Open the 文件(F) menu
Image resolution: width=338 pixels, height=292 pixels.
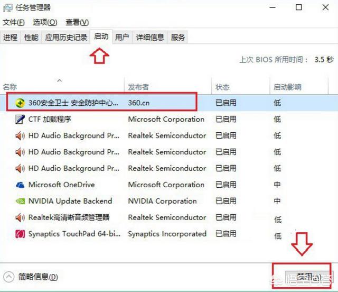click(x=14, y=22)
